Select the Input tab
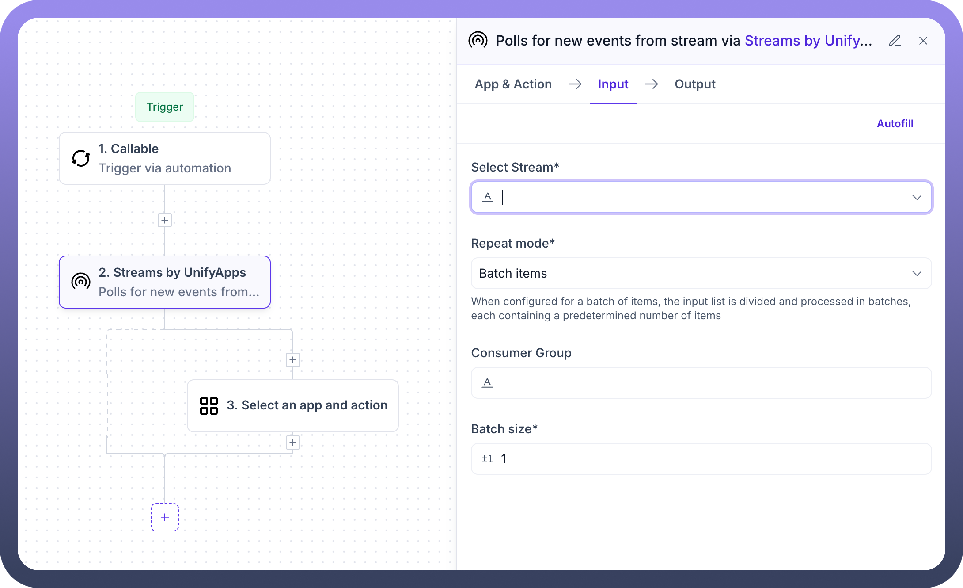The image size is (963, 588). point(613,84)
